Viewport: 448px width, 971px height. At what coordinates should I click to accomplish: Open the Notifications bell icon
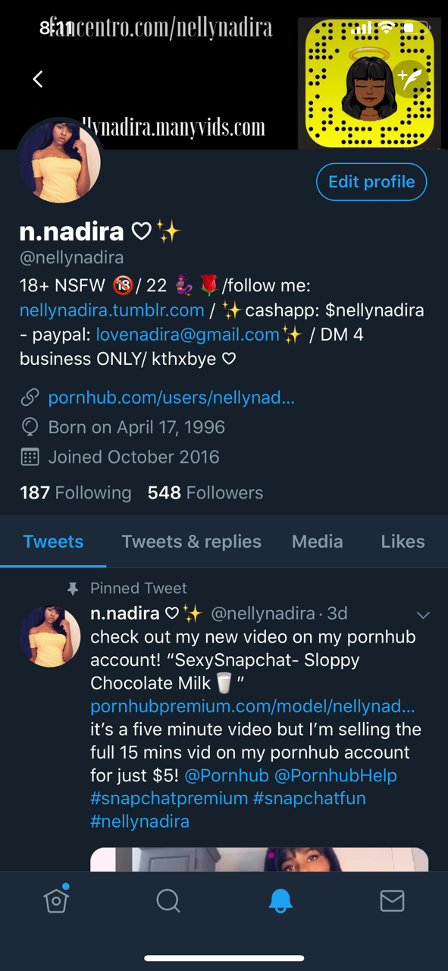click(x=280, y=900)
